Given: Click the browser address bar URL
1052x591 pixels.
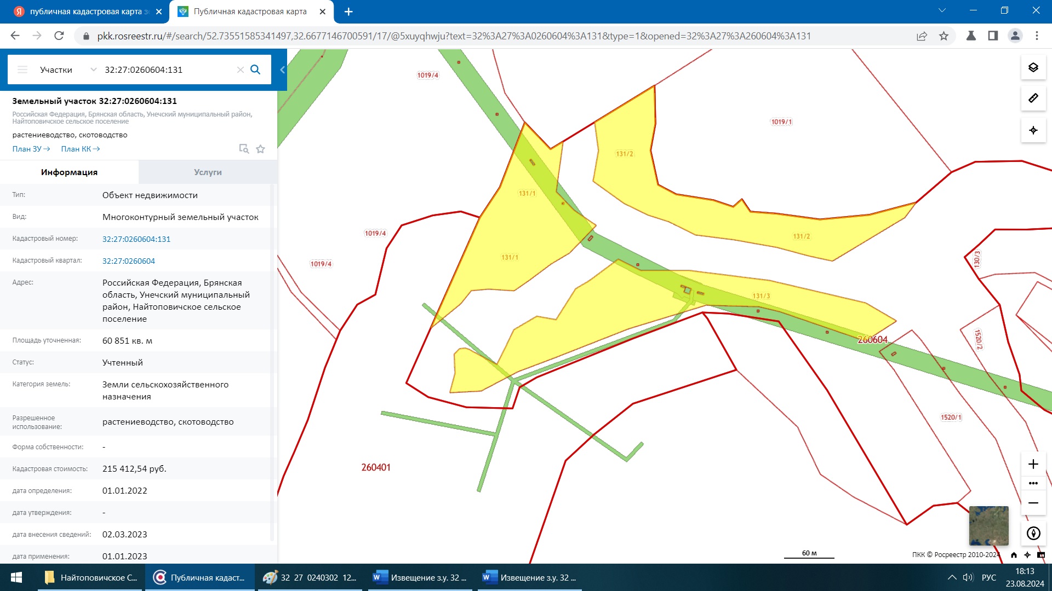Looking at the screenshot, I should tap(454, 36).
